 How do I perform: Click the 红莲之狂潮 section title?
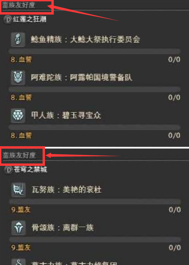(x=29, y=19)
